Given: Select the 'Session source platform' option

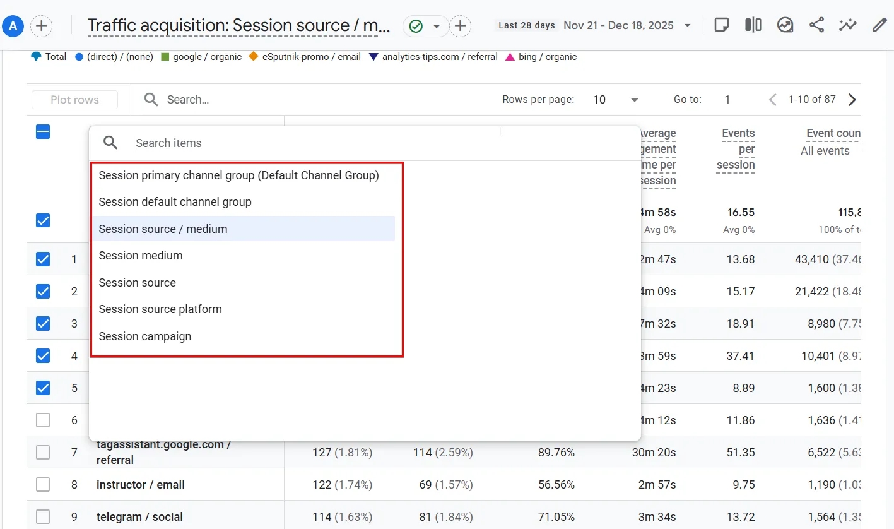Looking at the screenshot, I should 160,309.
